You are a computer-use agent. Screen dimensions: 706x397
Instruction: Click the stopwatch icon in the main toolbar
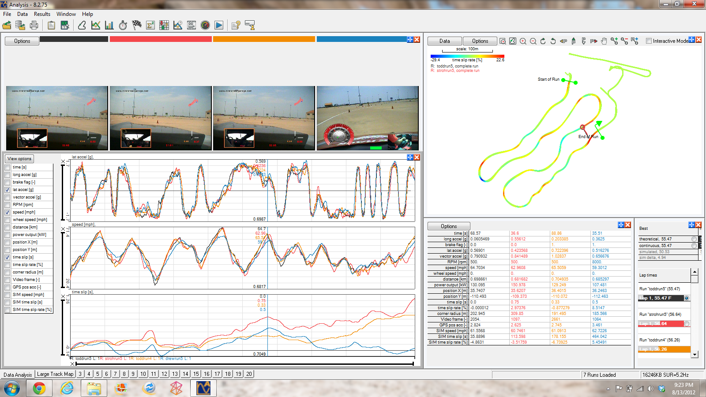pos(123,26)
